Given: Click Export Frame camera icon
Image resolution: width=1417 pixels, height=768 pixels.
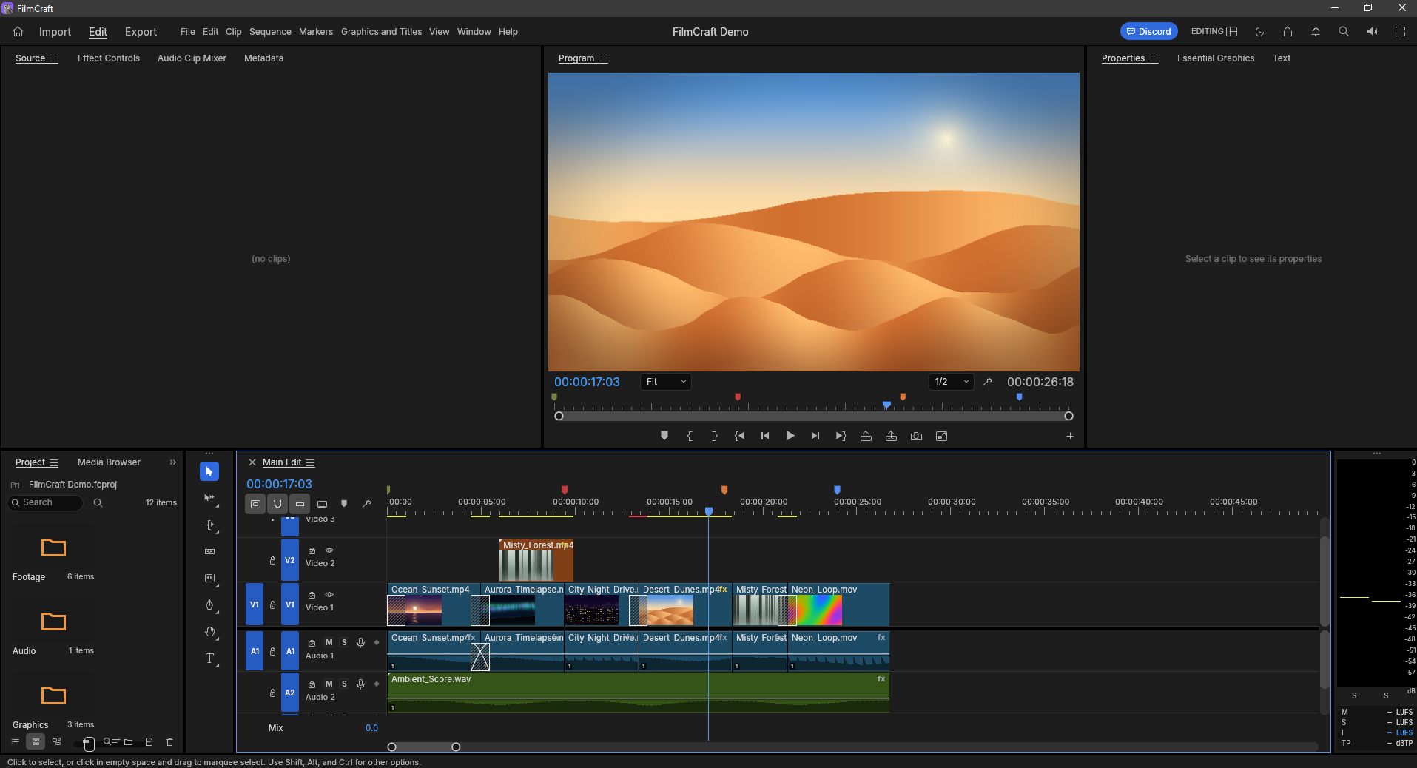Looking at the screenshot, I should tap(916, 436).
